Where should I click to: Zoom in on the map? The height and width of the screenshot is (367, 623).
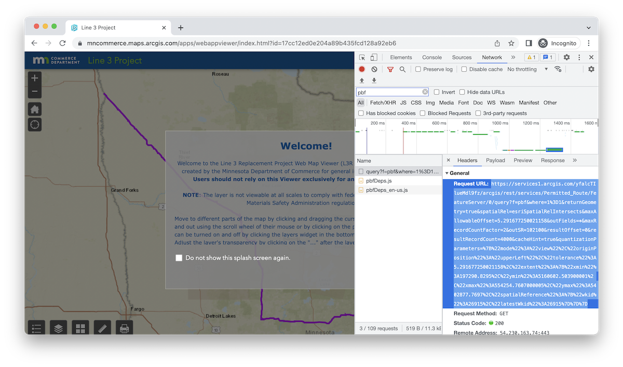tap(35, 78)
